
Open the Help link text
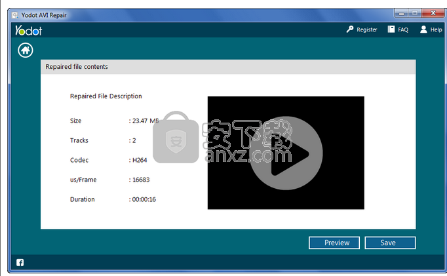pyautogui.click(x=436, y=30)
